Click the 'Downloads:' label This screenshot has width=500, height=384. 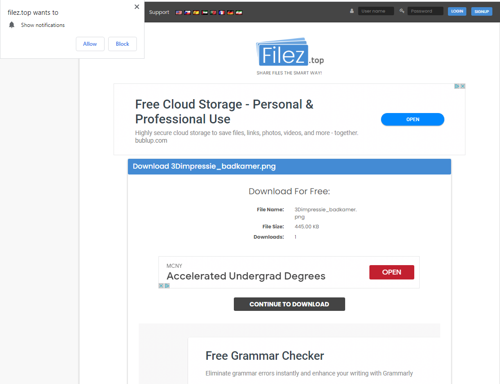click(268, 237)
